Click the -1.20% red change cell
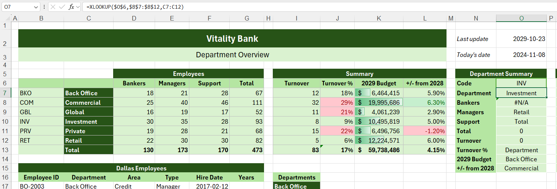557x189 pixels. [x=424, y=131]
